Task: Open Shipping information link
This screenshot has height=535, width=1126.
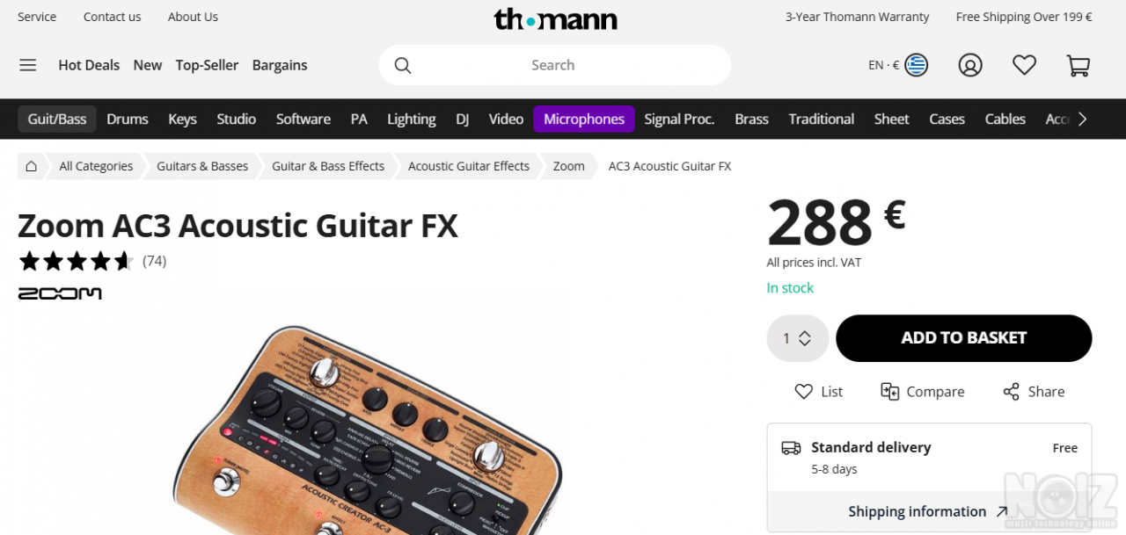Action: 928,511
